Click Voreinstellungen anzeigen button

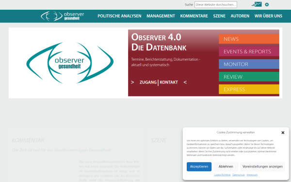[262, 166]
